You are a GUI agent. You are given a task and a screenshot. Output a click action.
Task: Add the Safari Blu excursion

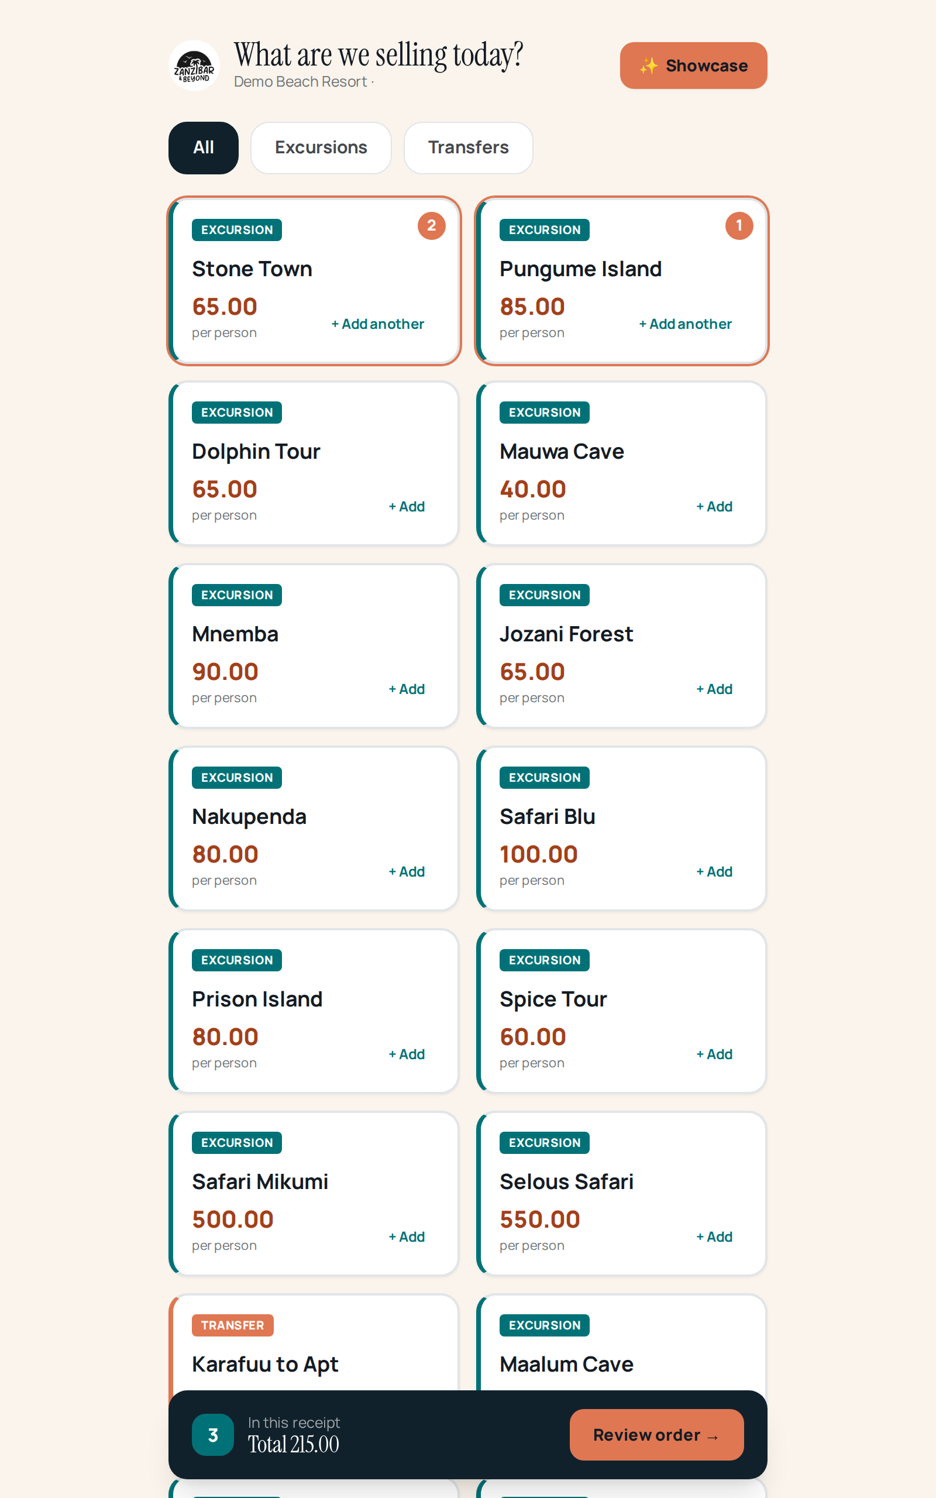714,871
